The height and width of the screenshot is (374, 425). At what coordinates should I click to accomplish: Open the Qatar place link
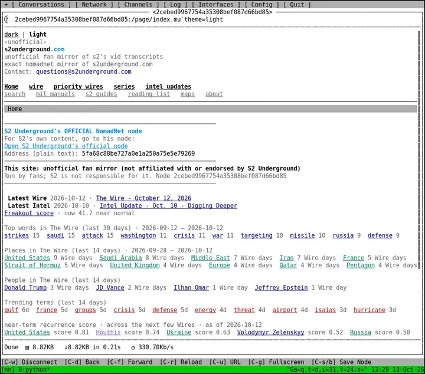click(x=288, y=265)
